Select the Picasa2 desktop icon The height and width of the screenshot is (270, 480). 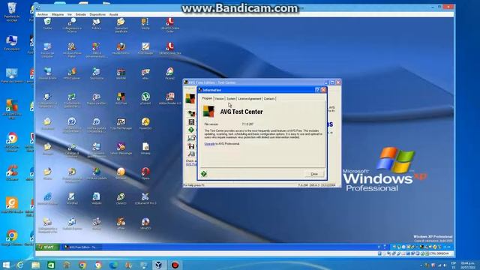170,73
